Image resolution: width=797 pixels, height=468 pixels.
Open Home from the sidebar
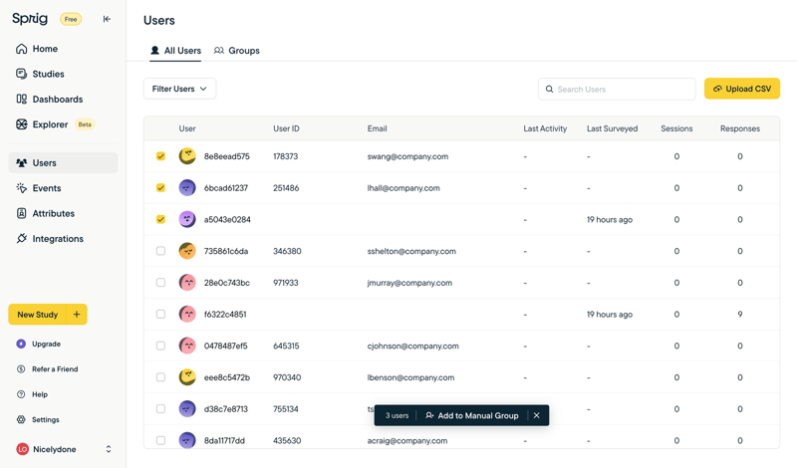tap(63, 49)
